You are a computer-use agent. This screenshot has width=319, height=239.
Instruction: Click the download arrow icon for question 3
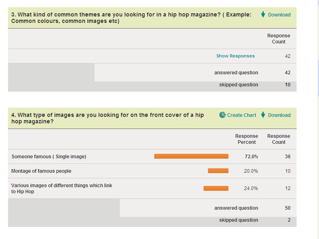coord(263,14)
